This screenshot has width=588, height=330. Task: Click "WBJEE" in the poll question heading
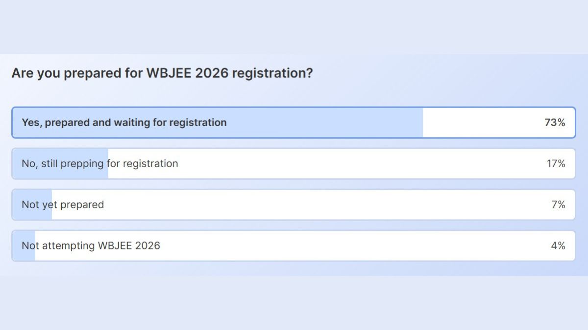169,73
